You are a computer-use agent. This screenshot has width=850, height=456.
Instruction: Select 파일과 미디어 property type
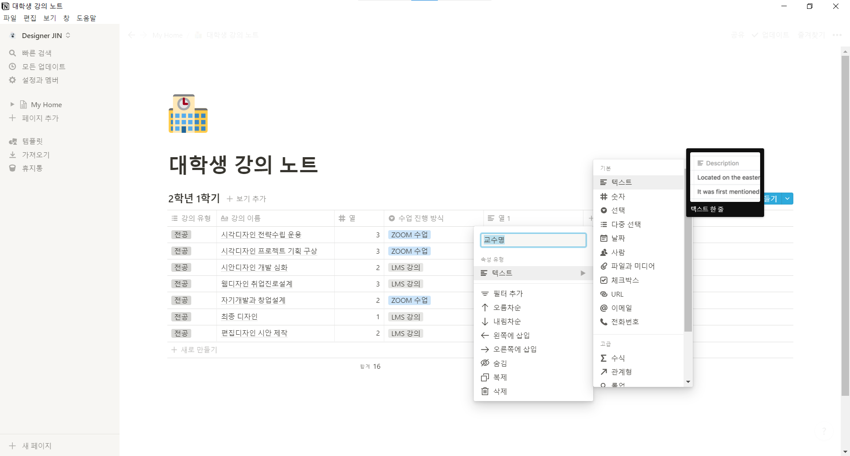[638, 266]
